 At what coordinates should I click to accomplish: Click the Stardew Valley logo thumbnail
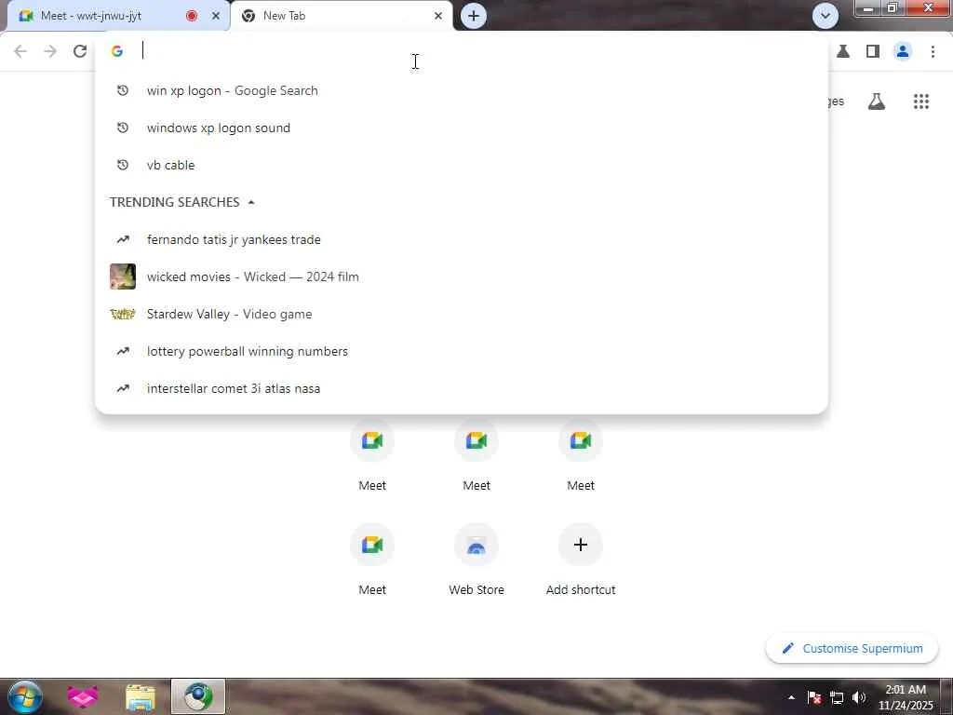[x=123, y=314]
